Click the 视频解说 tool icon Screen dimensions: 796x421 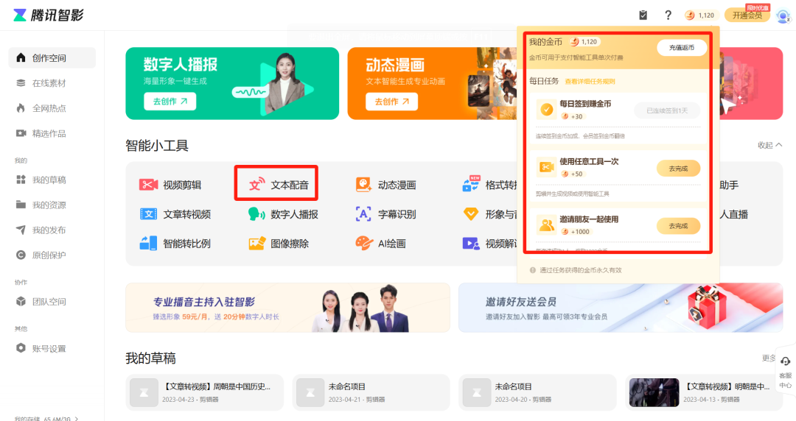tap(470, 244)
